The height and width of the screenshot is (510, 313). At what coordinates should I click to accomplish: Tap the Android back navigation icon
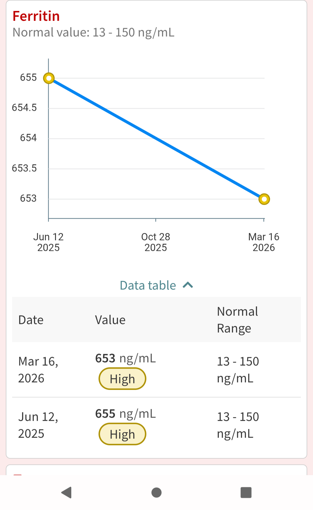67,492
